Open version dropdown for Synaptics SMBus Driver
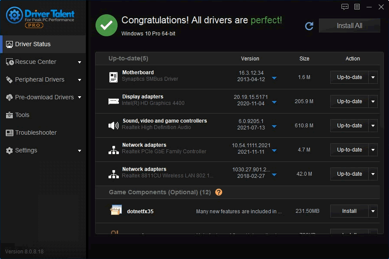This screenshot has height=259, width=389. (x=274, y=78)
